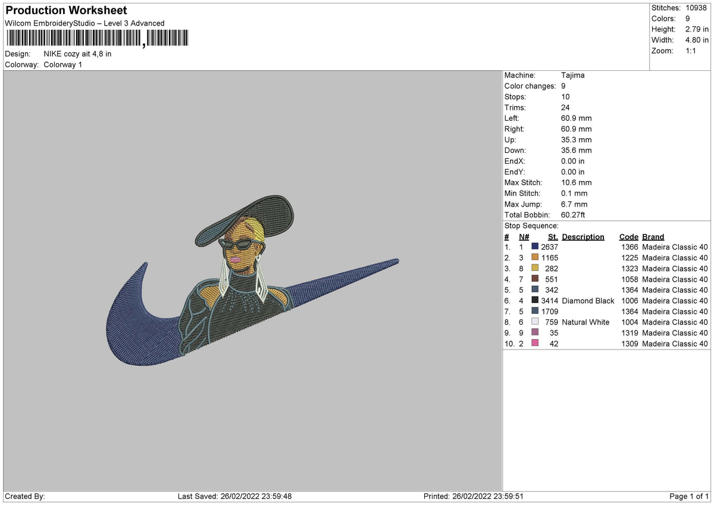Click the 'Natural White' description text
This screenshot has height=505, width=714.
point(585,322)
